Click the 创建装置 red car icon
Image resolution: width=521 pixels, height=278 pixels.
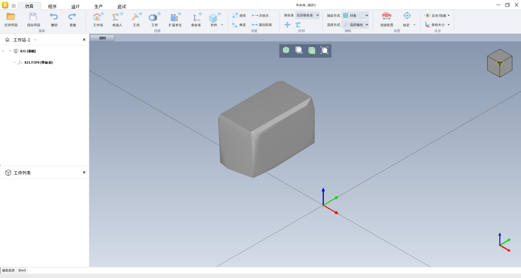386,16
